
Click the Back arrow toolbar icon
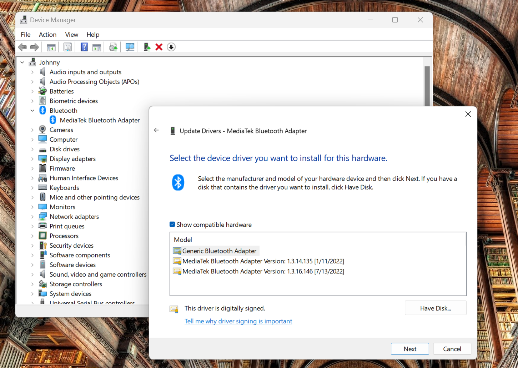click(x=22, y=47)
